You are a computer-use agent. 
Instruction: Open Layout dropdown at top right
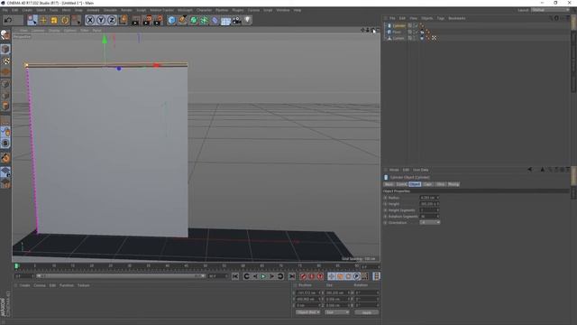(551, 10)
